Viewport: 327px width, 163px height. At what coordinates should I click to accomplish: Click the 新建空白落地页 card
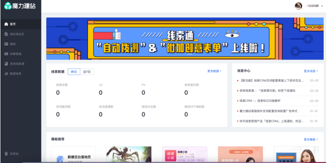click(x=74, y=155)
